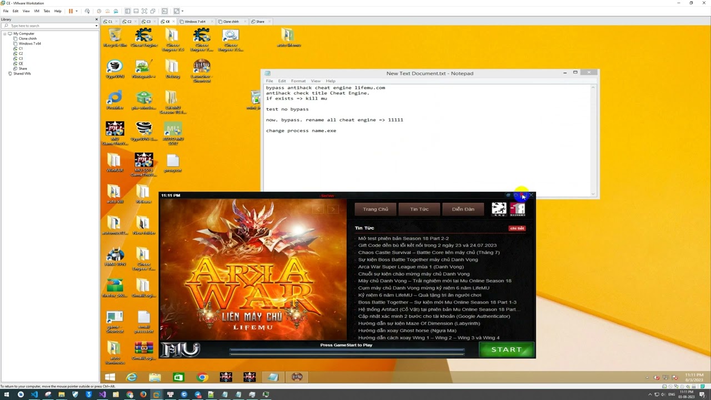Click the Windows Store taskbar icon
Screen dimensions: 711x400
tap(178, 377)
